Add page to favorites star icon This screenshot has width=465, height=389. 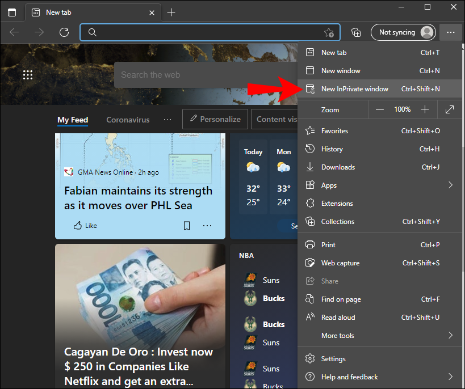point(329,32)
